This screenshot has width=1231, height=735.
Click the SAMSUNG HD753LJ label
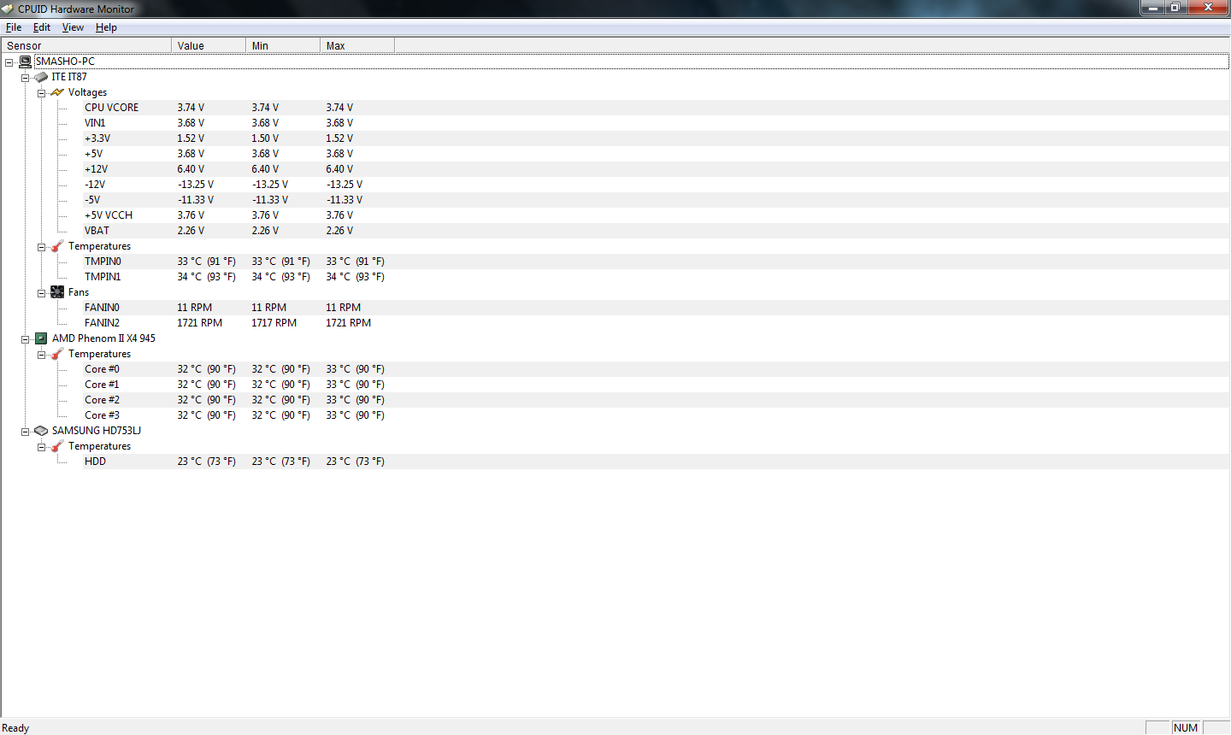[x=97, y=431]
